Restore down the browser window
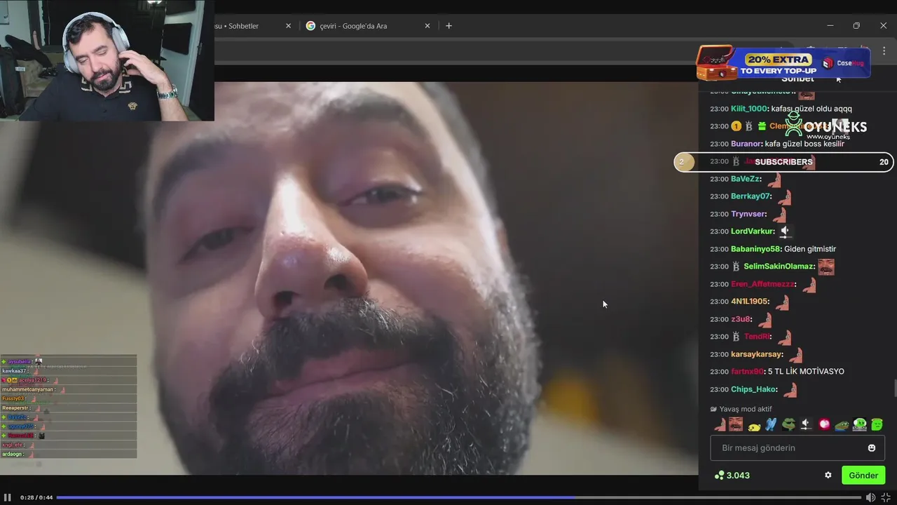This screenshot has height=505, width=897. coord(856,26)
